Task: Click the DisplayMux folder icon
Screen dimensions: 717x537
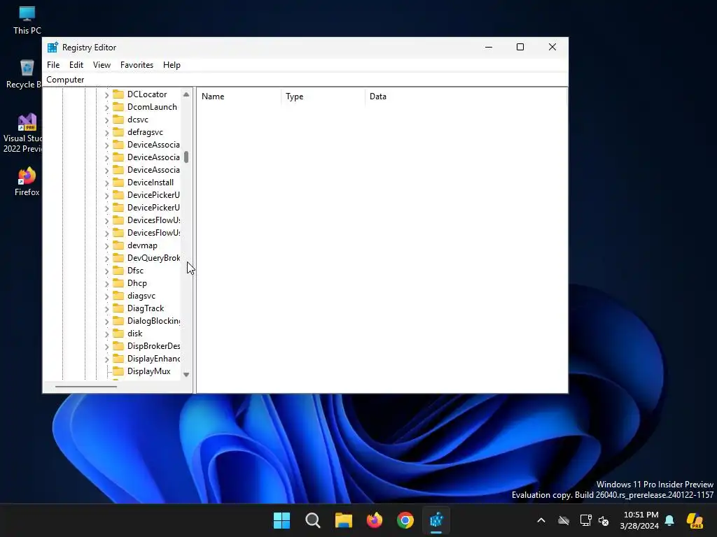Action: click(118, 371)
